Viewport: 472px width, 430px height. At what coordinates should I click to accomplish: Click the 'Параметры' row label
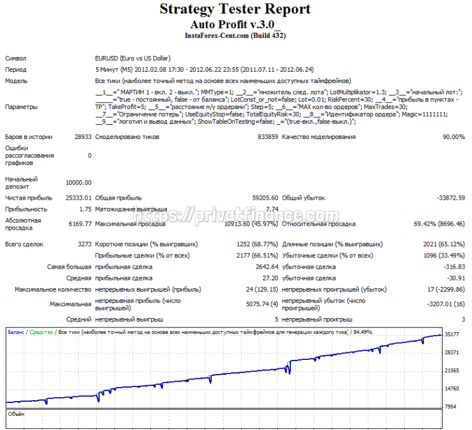(21, 107)
